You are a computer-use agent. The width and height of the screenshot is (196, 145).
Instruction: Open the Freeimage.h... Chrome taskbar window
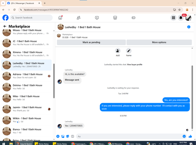click(x=79, y=144)
